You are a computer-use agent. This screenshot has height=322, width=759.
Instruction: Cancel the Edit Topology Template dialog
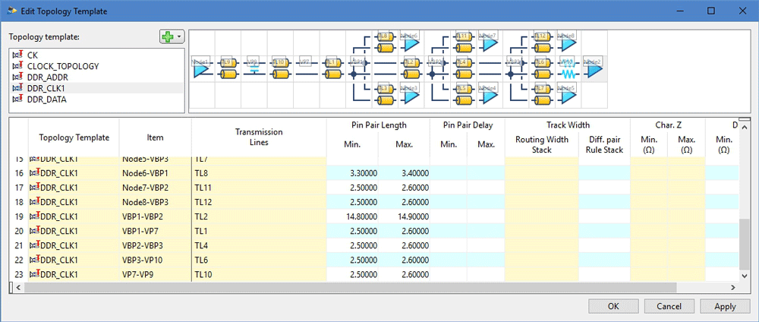[669, 306]
